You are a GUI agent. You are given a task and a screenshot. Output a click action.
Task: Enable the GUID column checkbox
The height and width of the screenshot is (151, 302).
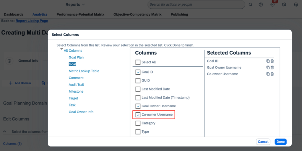(x=138, y=81)
